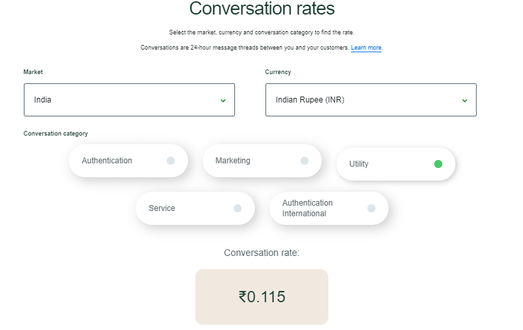
Task: Click the Conversation rates heading
Action: click(261, 9)
